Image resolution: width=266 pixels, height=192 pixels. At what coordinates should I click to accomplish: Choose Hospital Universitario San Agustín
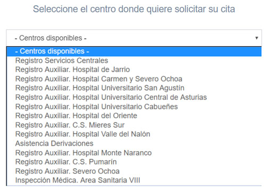(134, 88)
